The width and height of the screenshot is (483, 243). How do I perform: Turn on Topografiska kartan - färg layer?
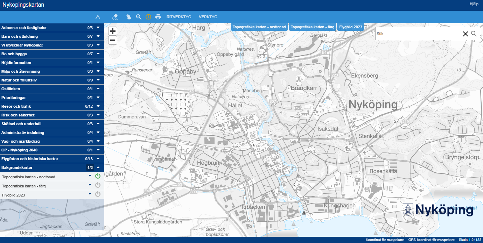98,185
